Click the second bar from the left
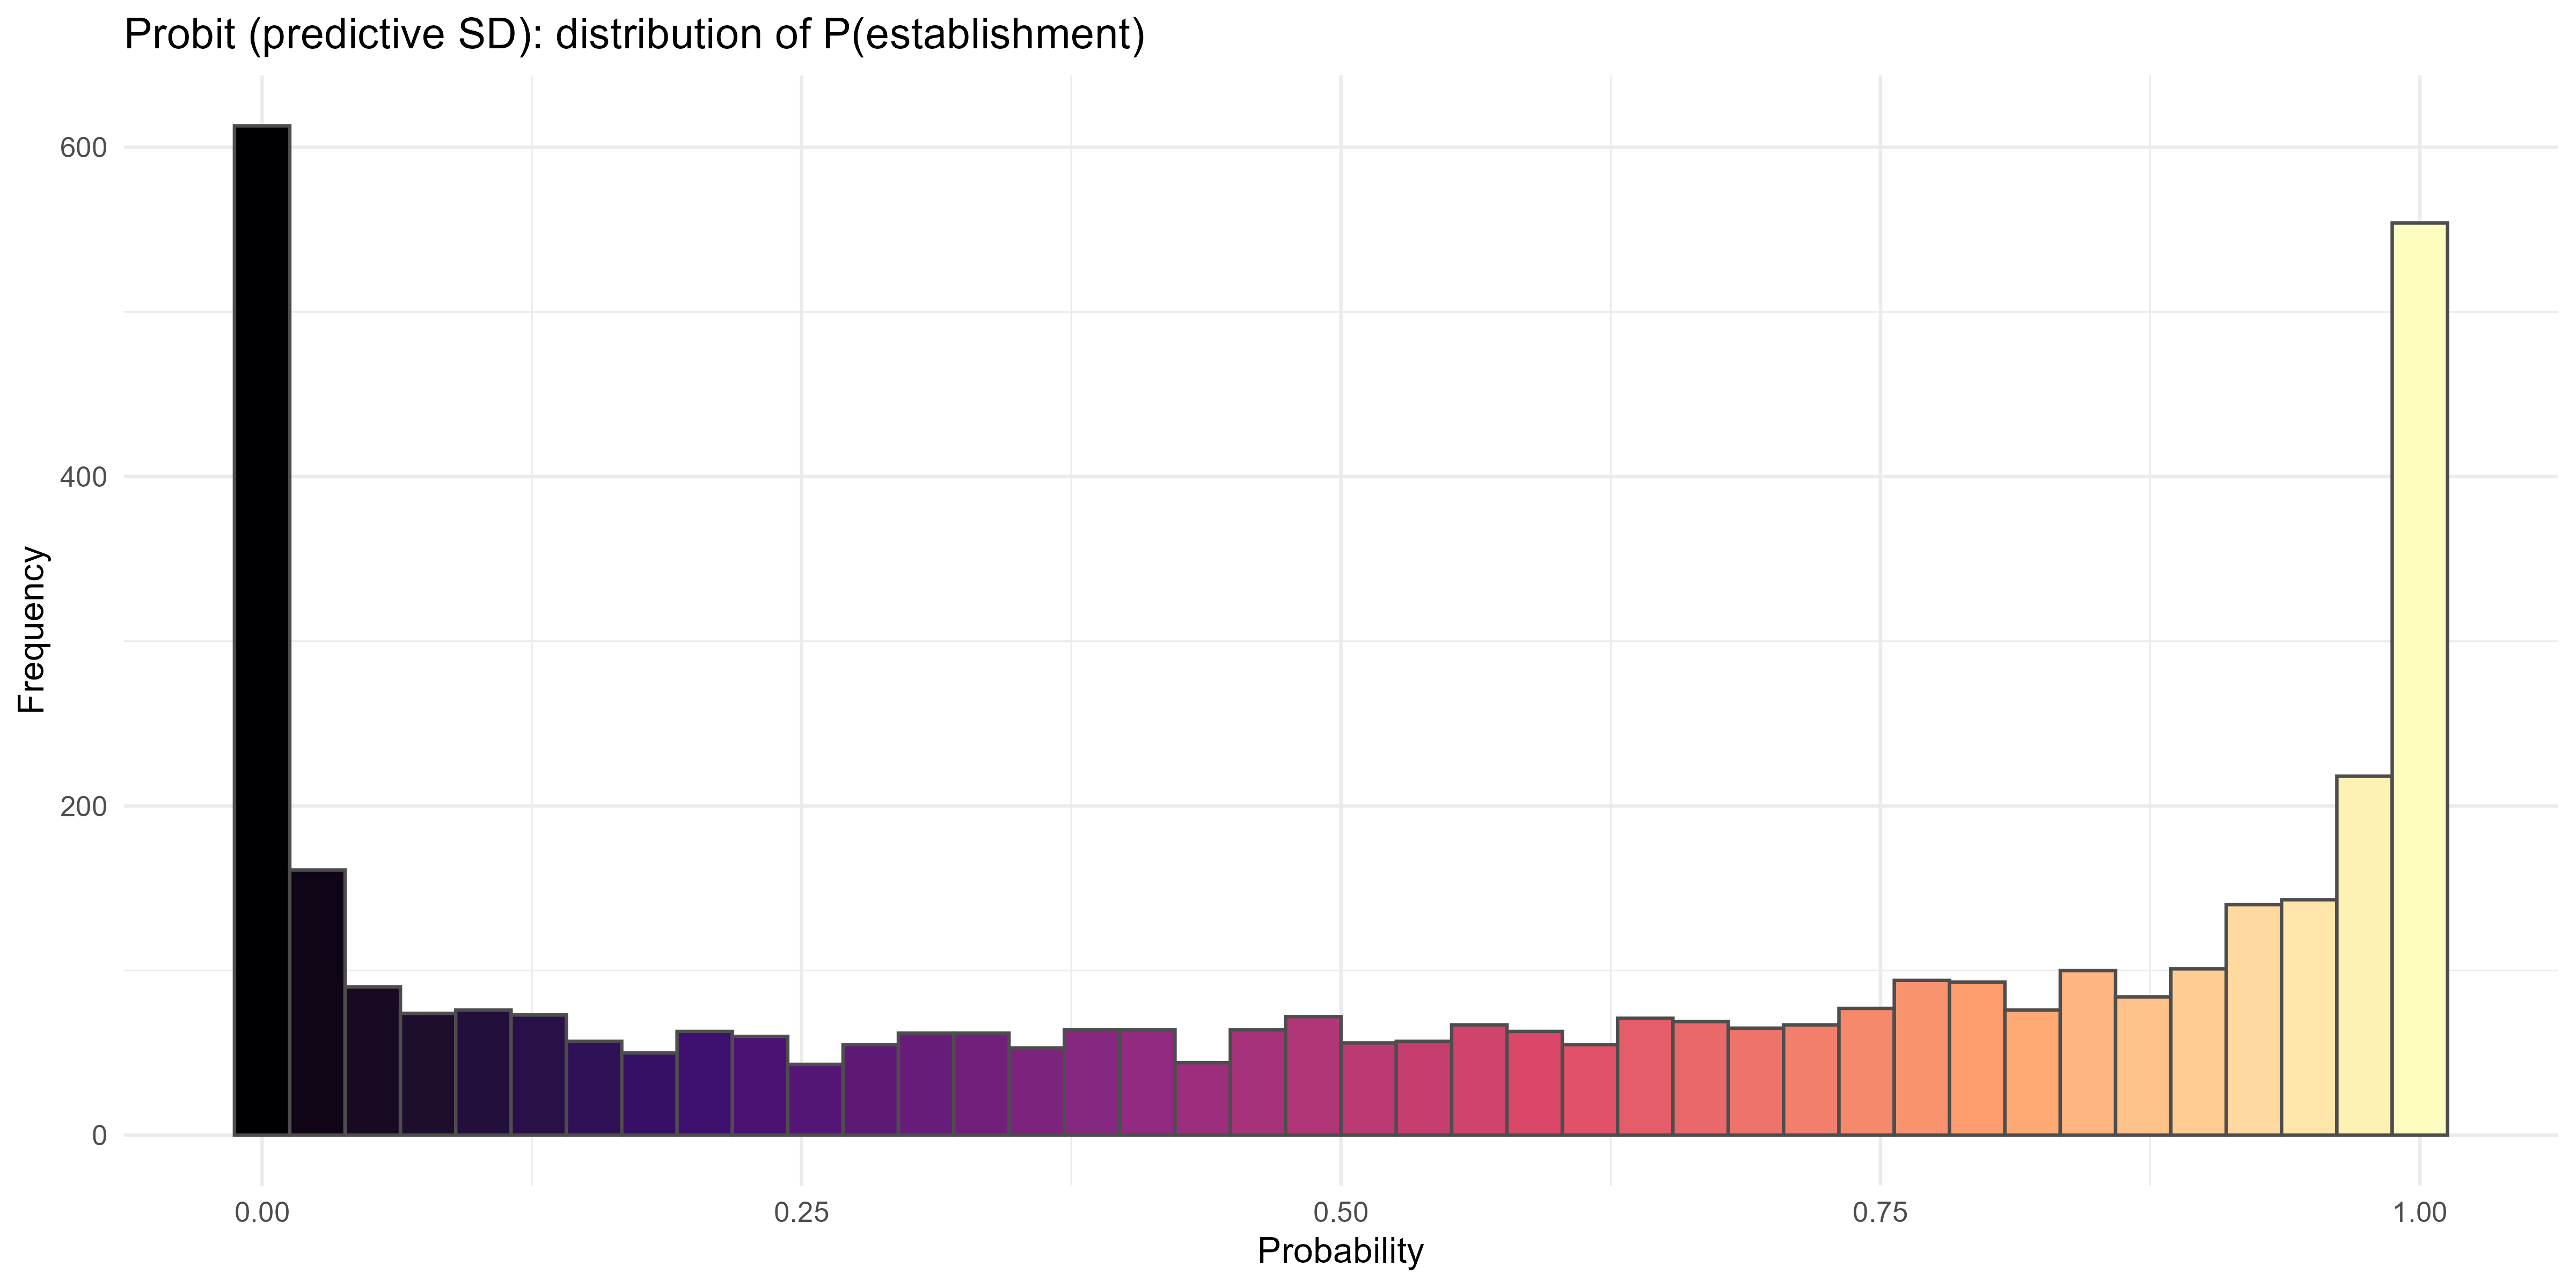This screenshot has height=1288, width=2576. [317, 1002]
